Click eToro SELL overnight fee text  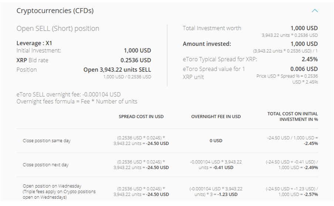click(x=68, y=95)
